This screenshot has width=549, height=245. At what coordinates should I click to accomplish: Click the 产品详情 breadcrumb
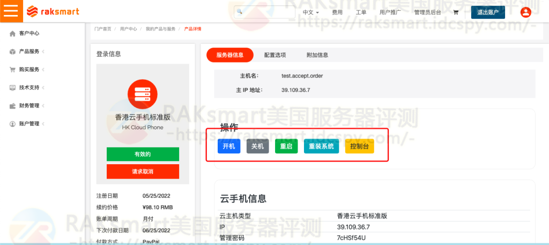(x=193, y=29)
